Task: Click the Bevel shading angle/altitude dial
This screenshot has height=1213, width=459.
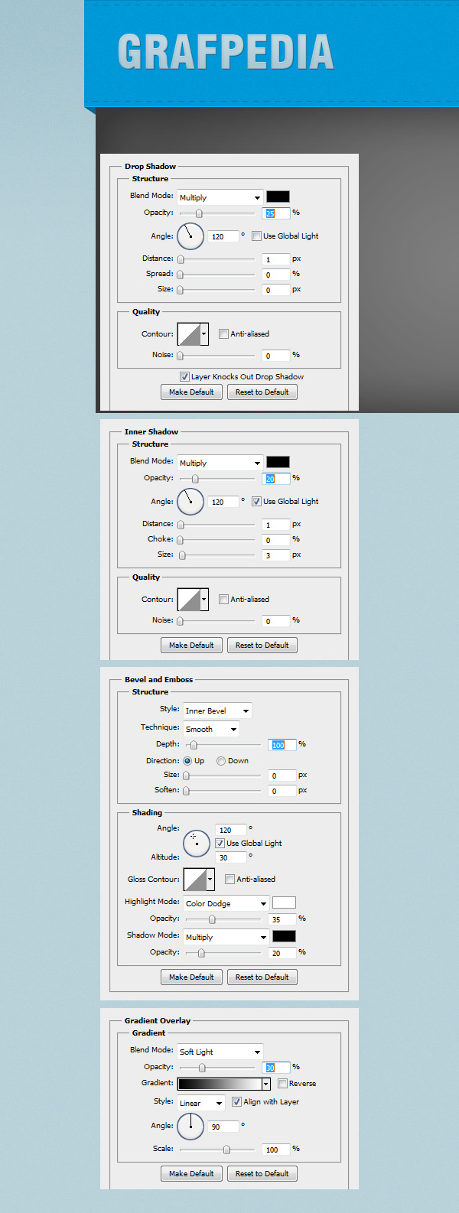Action: [197, 844]
